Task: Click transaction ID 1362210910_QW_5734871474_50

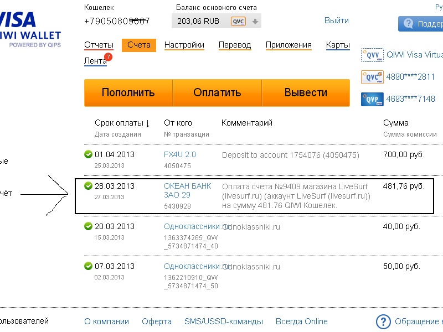Action: 191,282
